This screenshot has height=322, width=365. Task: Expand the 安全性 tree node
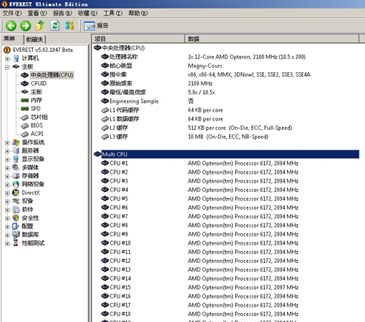(x=7, y=218)
